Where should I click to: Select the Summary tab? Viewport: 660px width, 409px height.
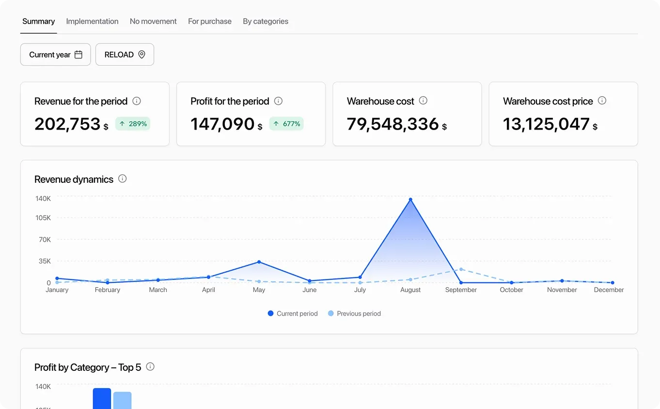pos(38,21)
